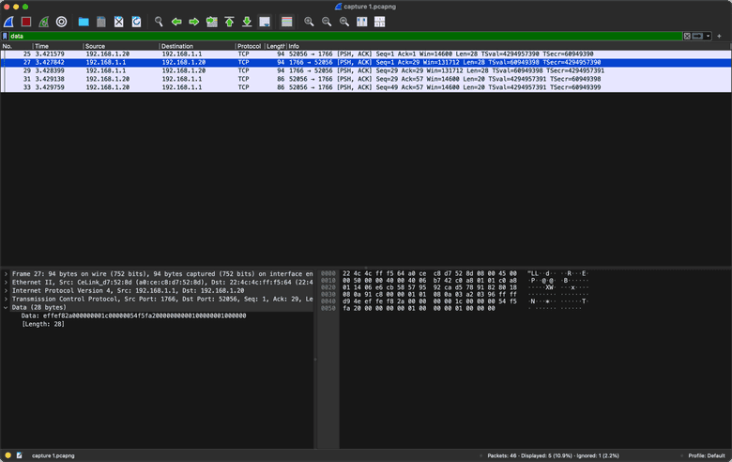Image resolution: width=732 pixels, height=462 pixels.
Task: Toggle packet colorization rules
Action: [x=286, y=22]
